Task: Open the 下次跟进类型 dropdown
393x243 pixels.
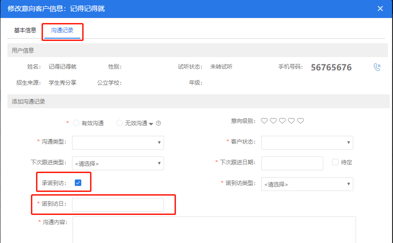Action: point(118,163)
